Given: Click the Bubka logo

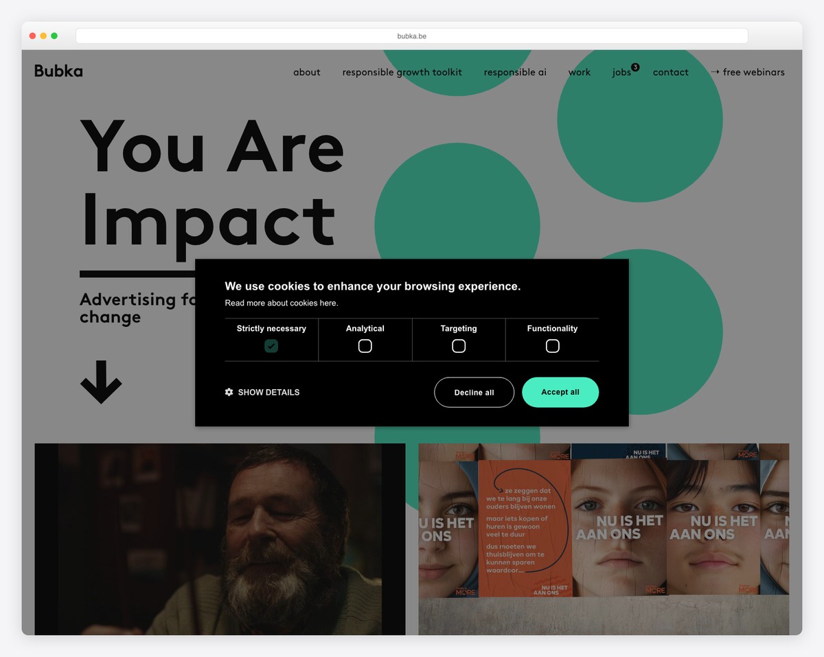Looking at the screenshot, I should click(x=58, y=71).
